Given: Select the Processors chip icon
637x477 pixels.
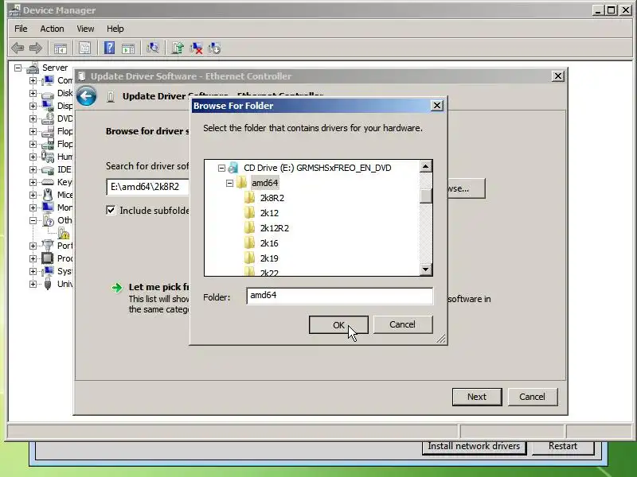Looking at the screenshot, I should point(48,258).
